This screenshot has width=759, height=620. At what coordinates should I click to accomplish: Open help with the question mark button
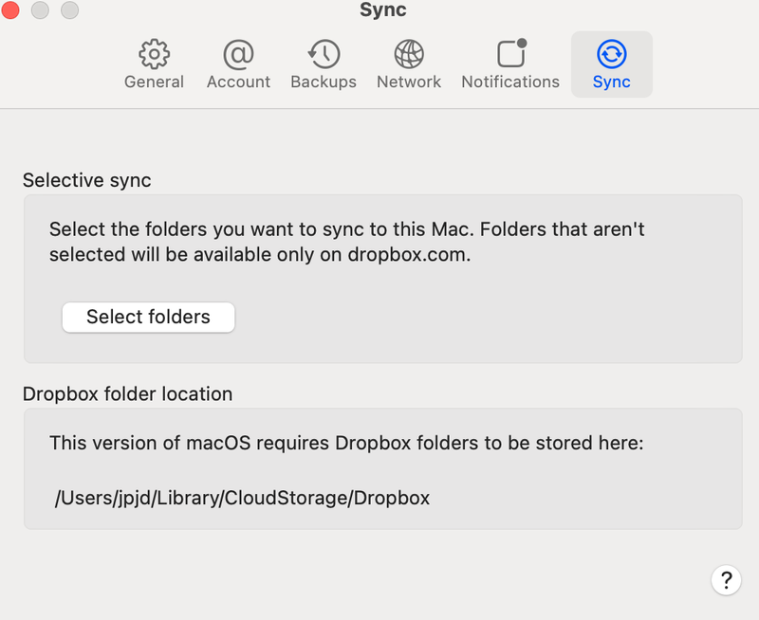click(725, 579)
